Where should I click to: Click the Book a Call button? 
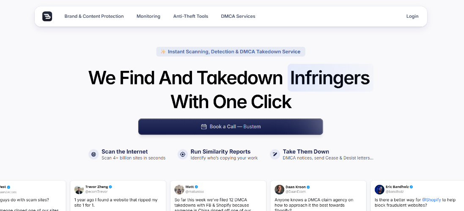coord(231,127)
